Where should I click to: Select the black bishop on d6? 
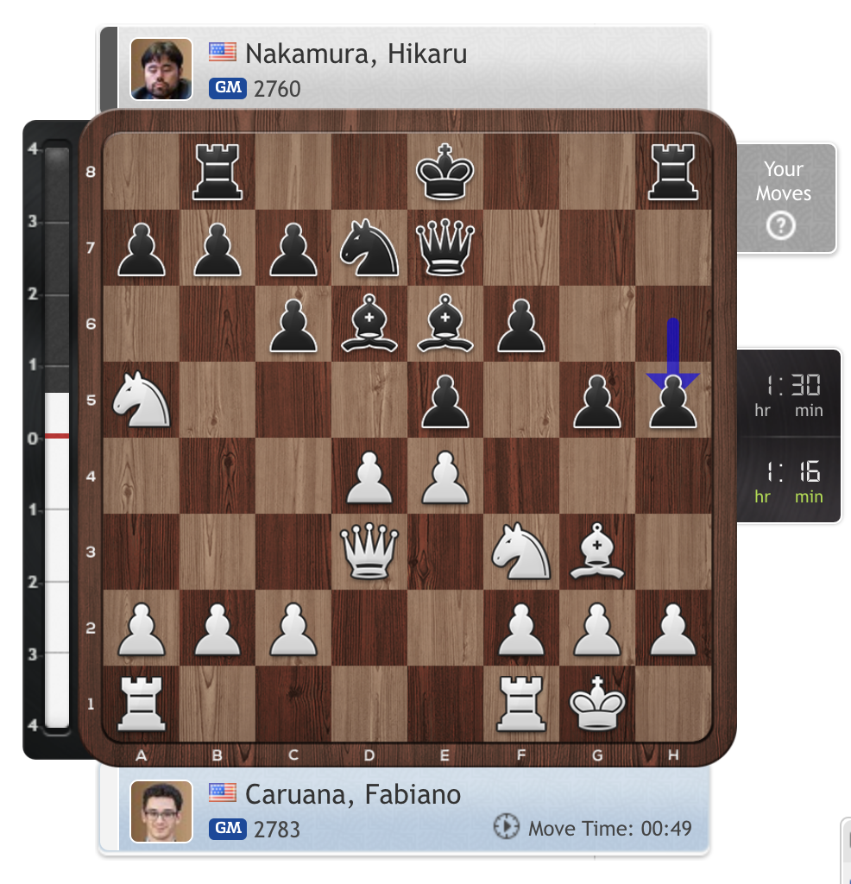pos(369,323)
